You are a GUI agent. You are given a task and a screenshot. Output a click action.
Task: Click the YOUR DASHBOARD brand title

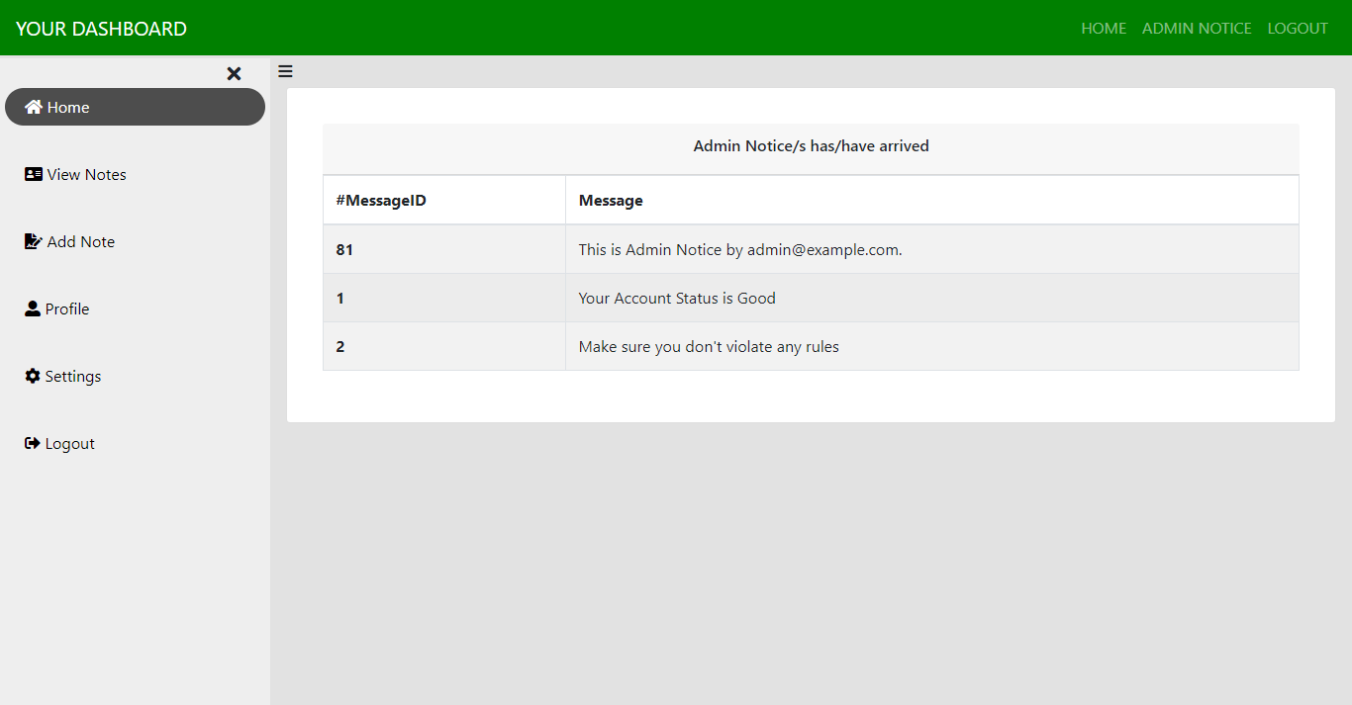pos(101,29)
